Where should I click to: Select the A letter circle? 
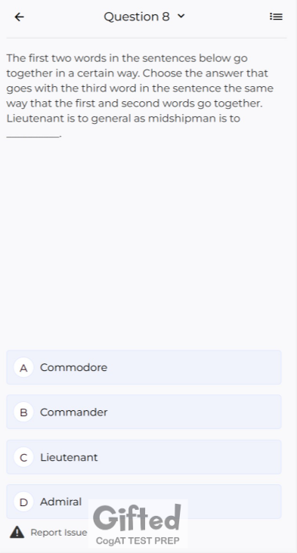[23, 367]
